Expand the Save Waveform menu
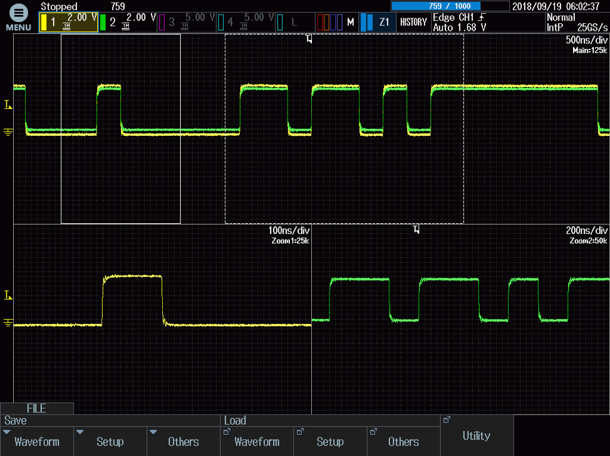The height and width of the screenshot is (456, 610). click(37, 442)
